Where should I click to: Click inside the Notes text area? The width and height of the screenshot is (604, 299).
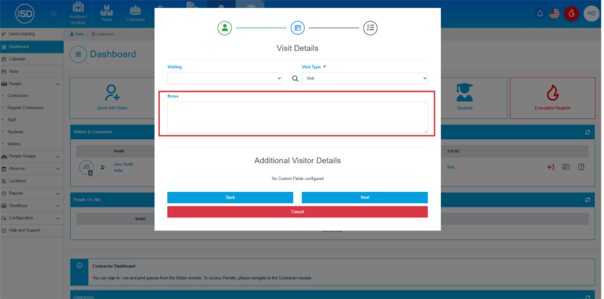(297, 118)
